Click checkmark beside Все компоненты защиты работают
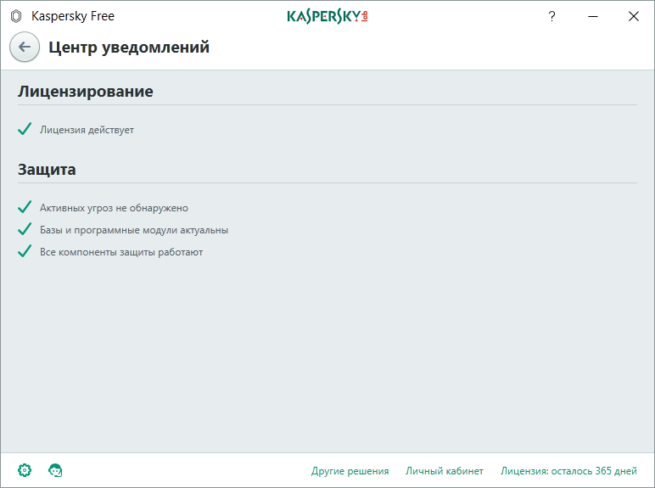Viewport: 655px width, 488px height. tap(25, 251)
